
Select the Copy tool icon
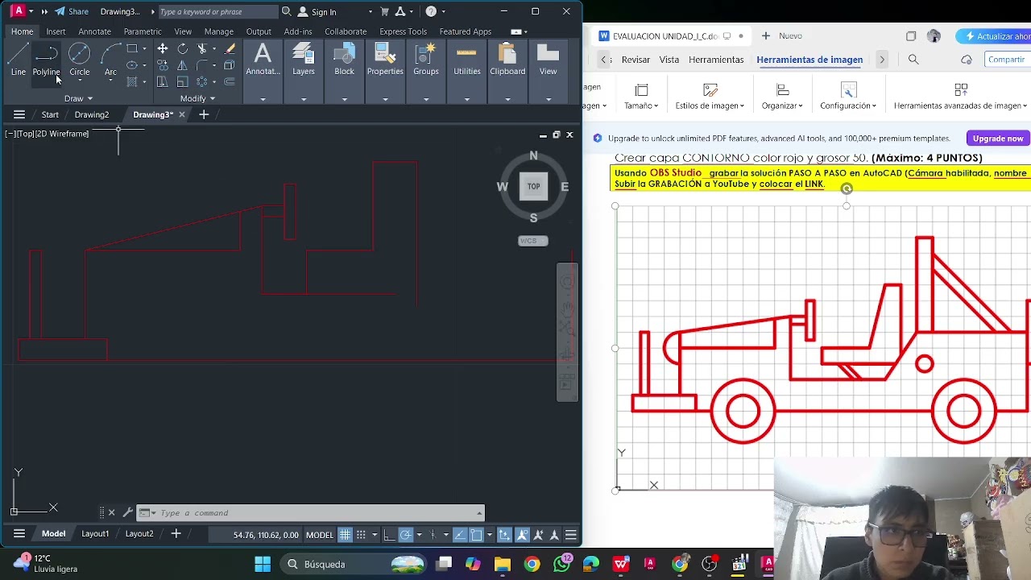(x=163, y=65)
